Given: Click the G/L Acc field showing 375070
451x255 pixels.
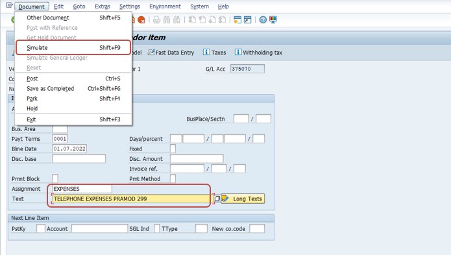Looking at the screenshot, I should click(247, 69).
